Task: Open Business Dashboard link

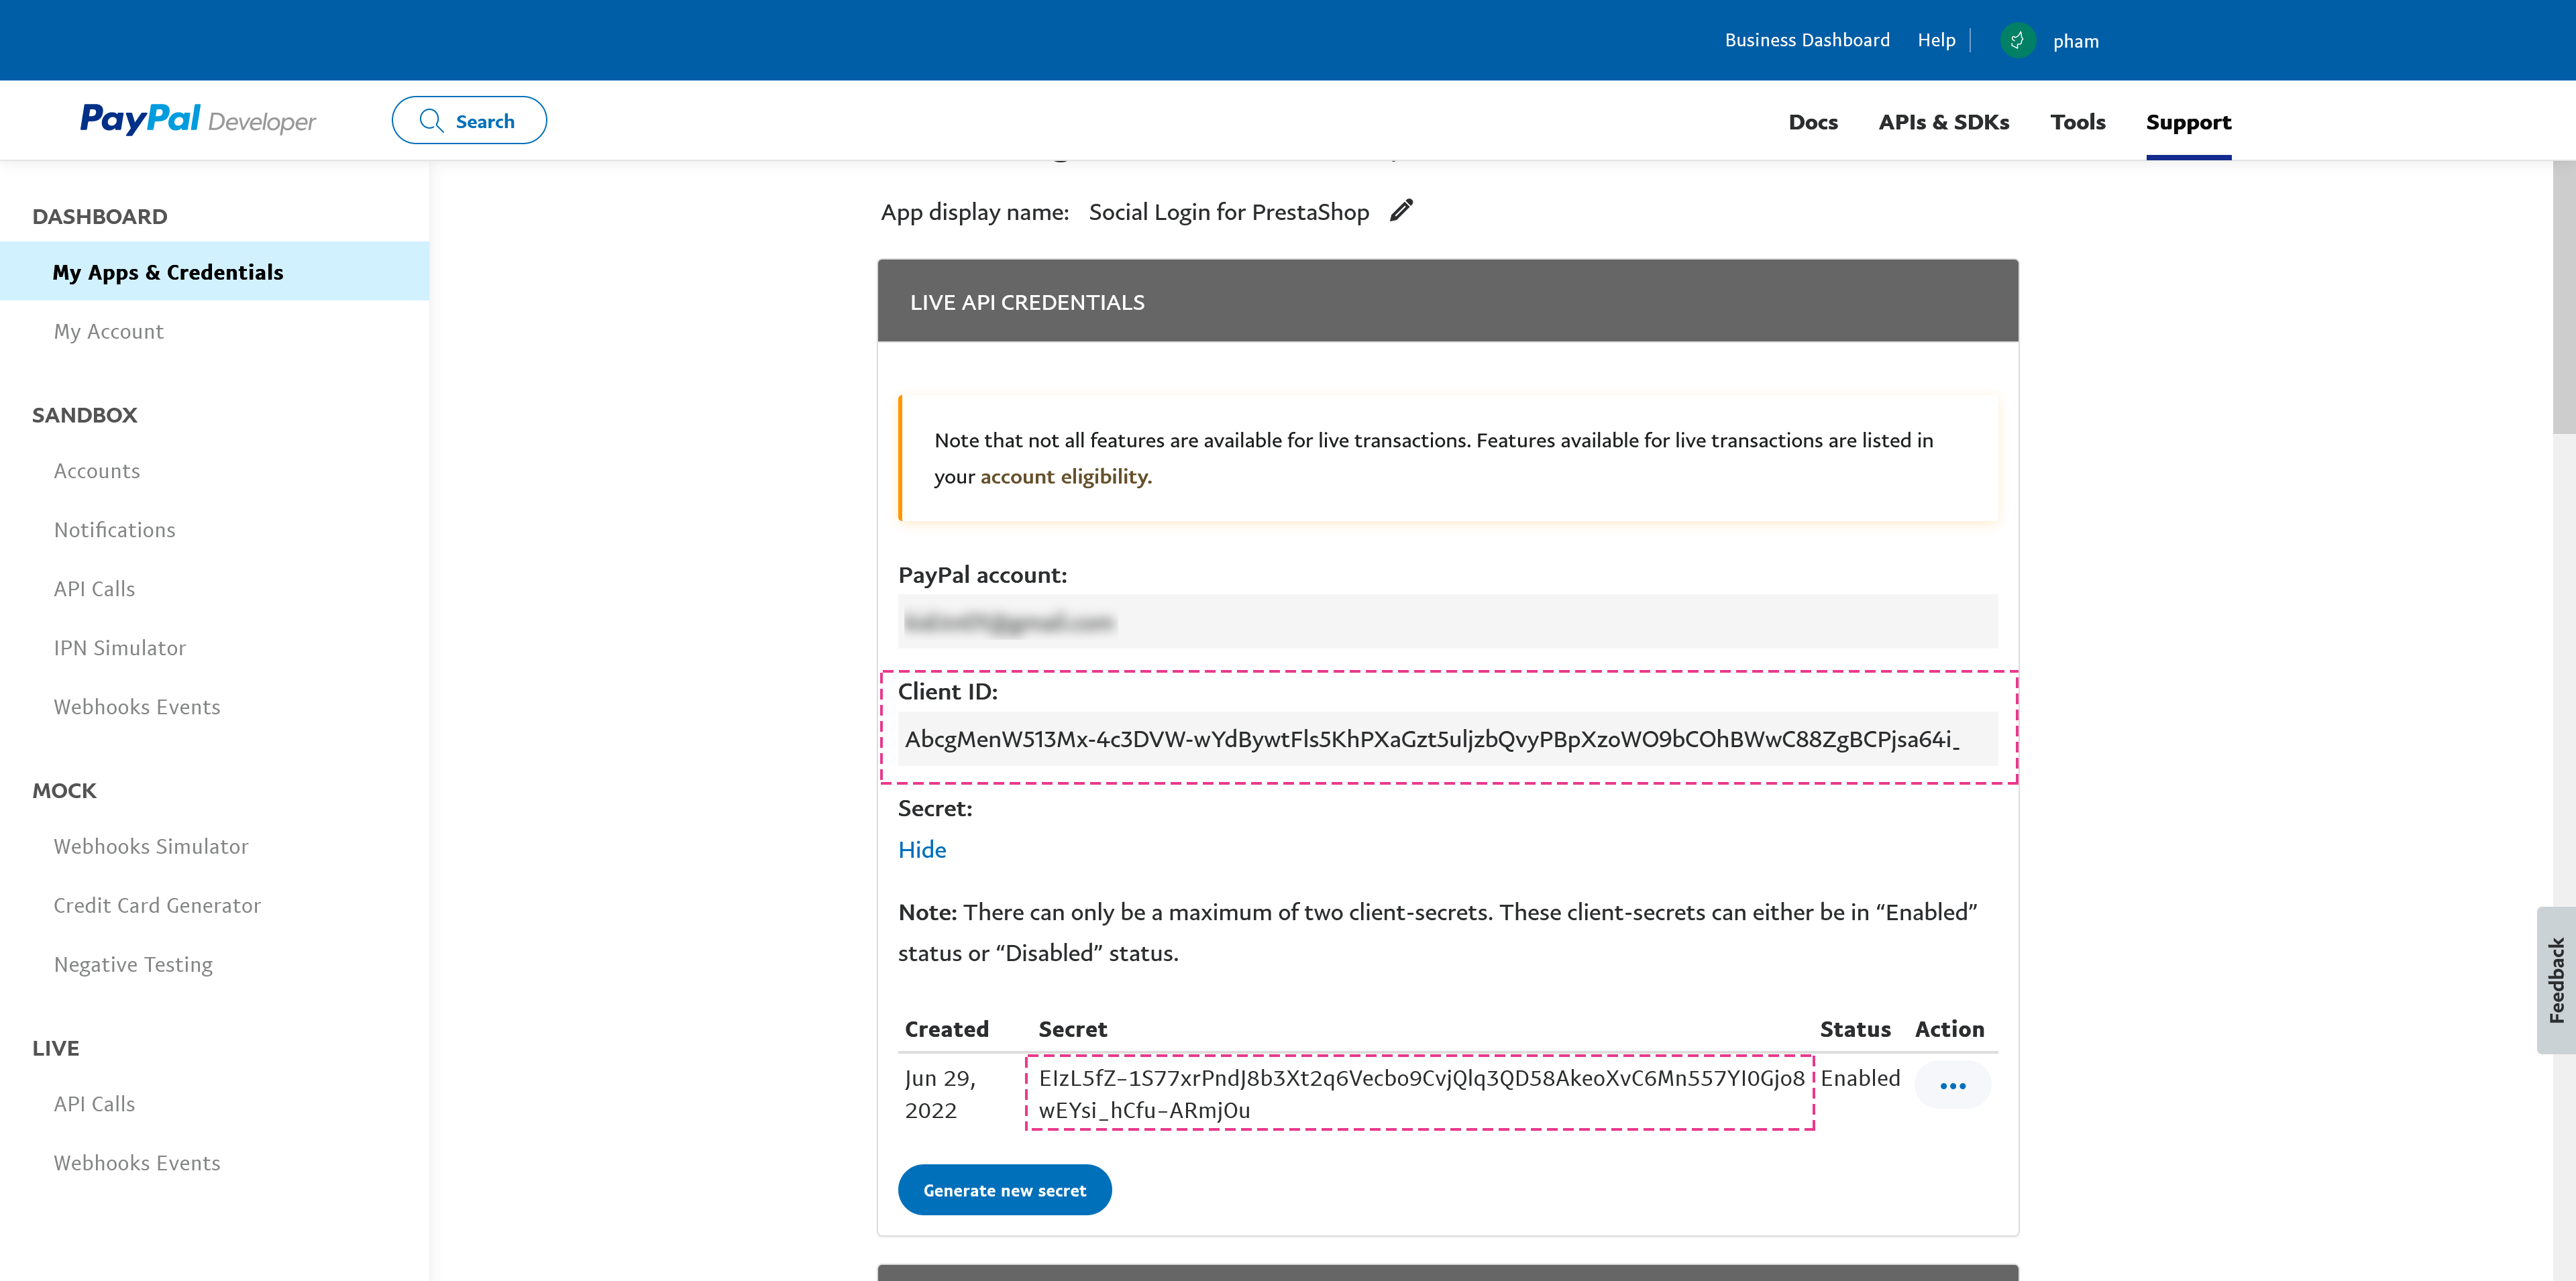Action: 1807,40
